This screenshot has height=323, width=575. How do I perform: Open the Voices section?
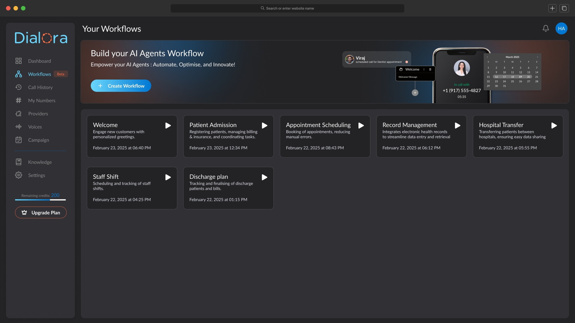(x=35, y=127)
